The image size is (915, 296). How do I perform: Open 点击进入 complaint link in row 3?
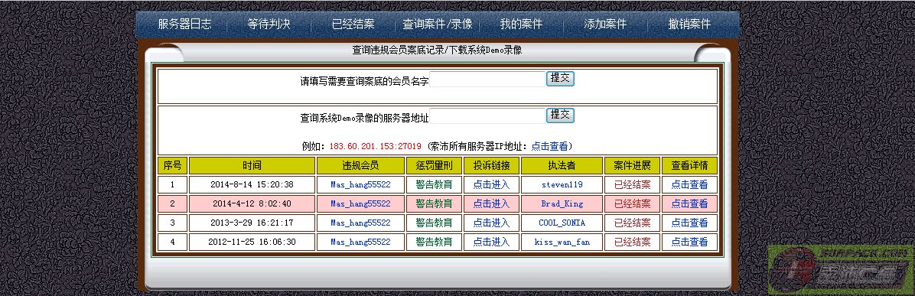coord(491,223)
